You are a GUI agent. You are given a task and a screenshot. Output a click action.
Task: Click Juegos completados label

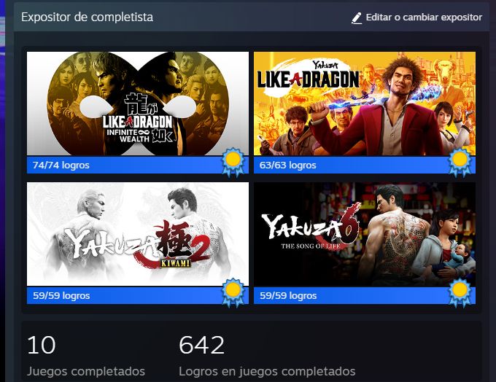[x=86, y=371]
